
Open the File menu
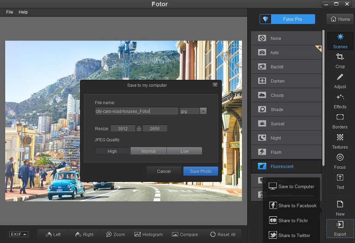[10, 12]
